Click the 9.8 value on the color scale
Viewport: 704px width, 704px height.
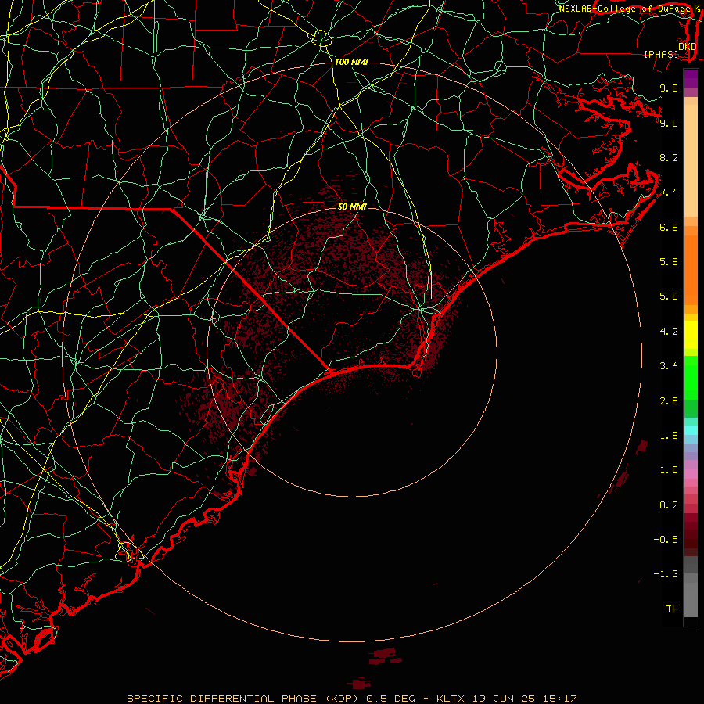point(669,88)
